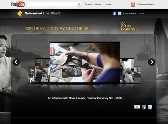Open the Facebook icon in the header

click(x=114, y=13)
